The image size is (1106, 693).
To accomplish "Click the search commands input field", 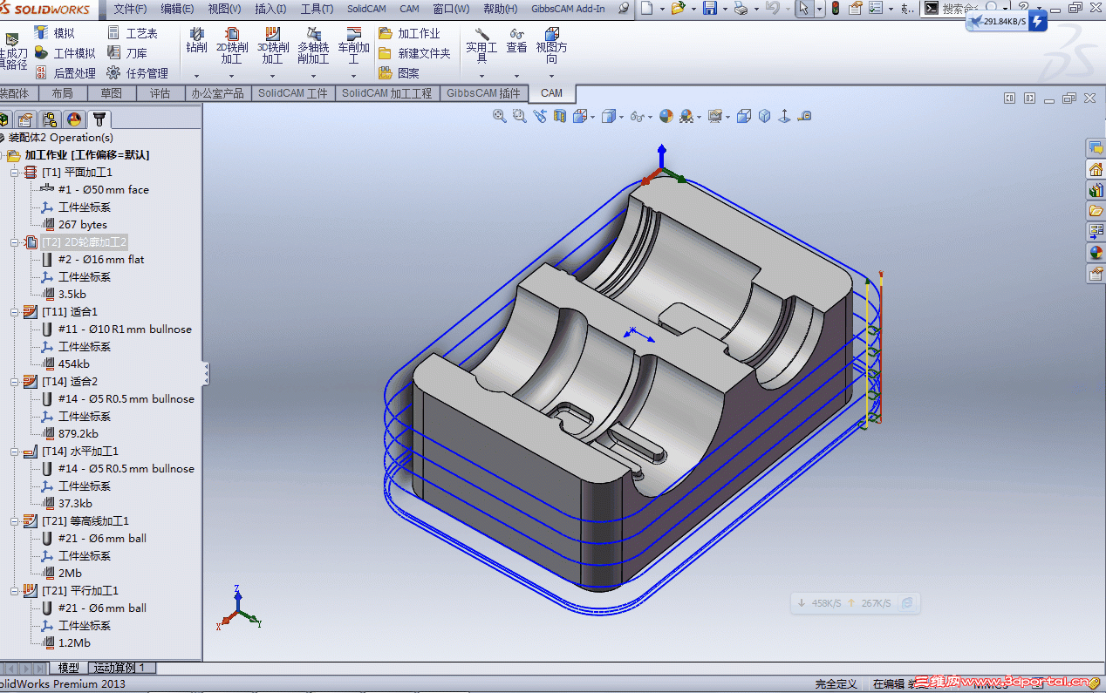I will pos(961,9).
